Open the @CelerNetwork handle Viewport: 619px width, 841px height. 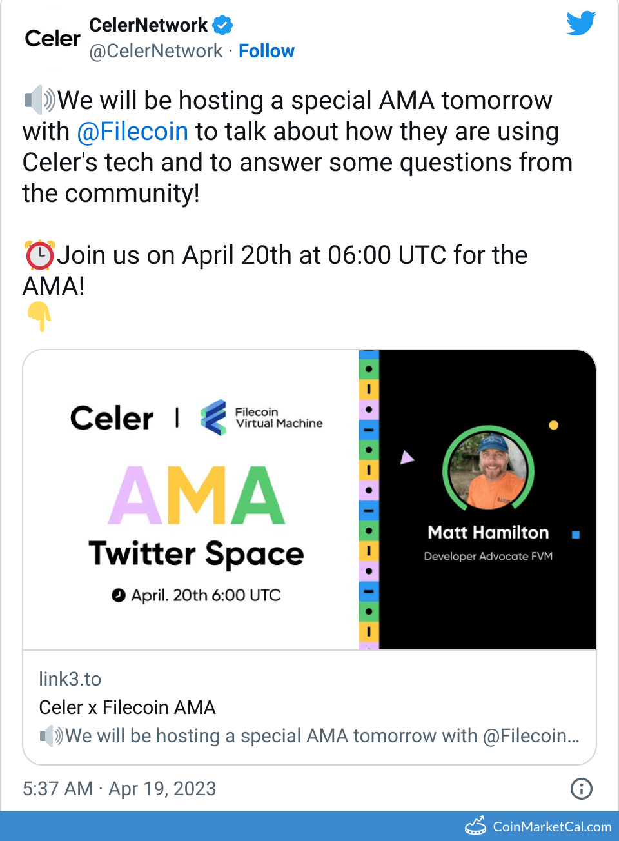155,51
